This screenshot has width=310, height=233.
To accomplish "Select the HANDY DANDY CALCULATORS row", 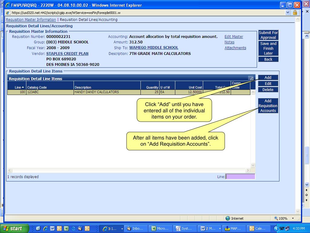I will (129, 92).
